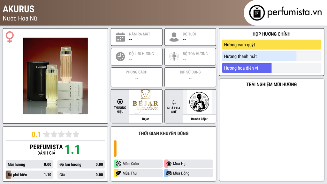
Task: Click the Độ lưu hương 0.00 score row
Action: pos(81,165)
